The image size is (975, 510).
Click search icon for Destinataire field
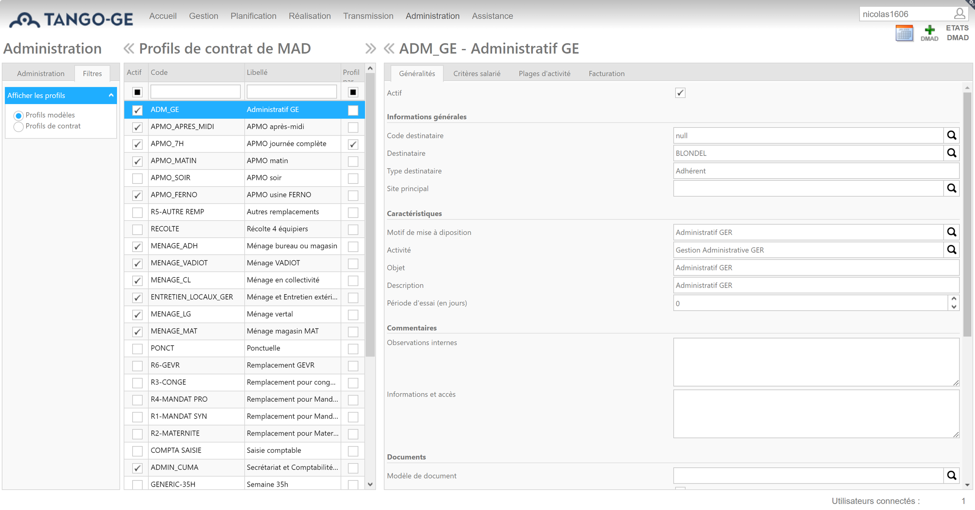click(952, 153)
